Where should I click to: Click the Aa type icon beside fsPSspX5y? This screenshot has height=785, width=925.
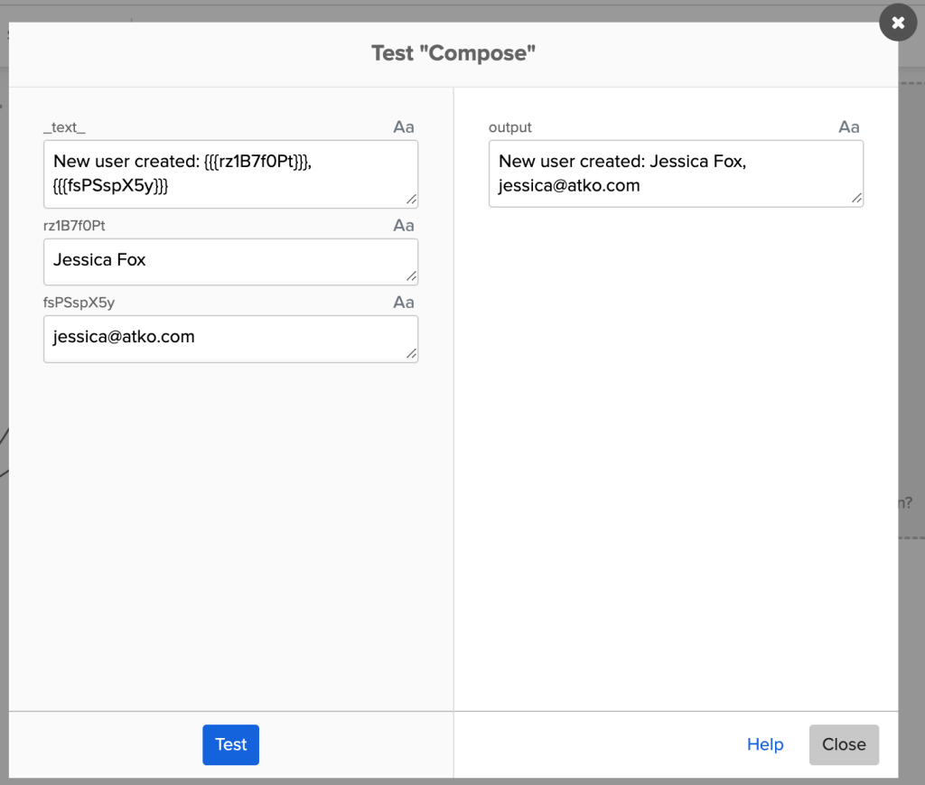click(403, 303)
